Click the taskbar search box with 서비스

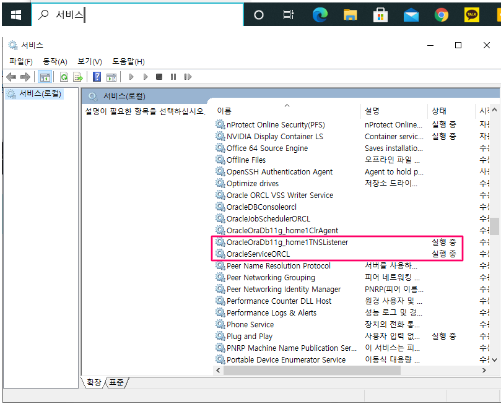[137, 15]
